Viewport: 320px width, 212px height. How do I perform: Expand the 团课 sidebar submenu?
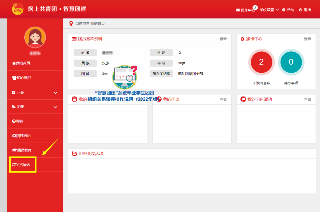click(x=55, y=107)
